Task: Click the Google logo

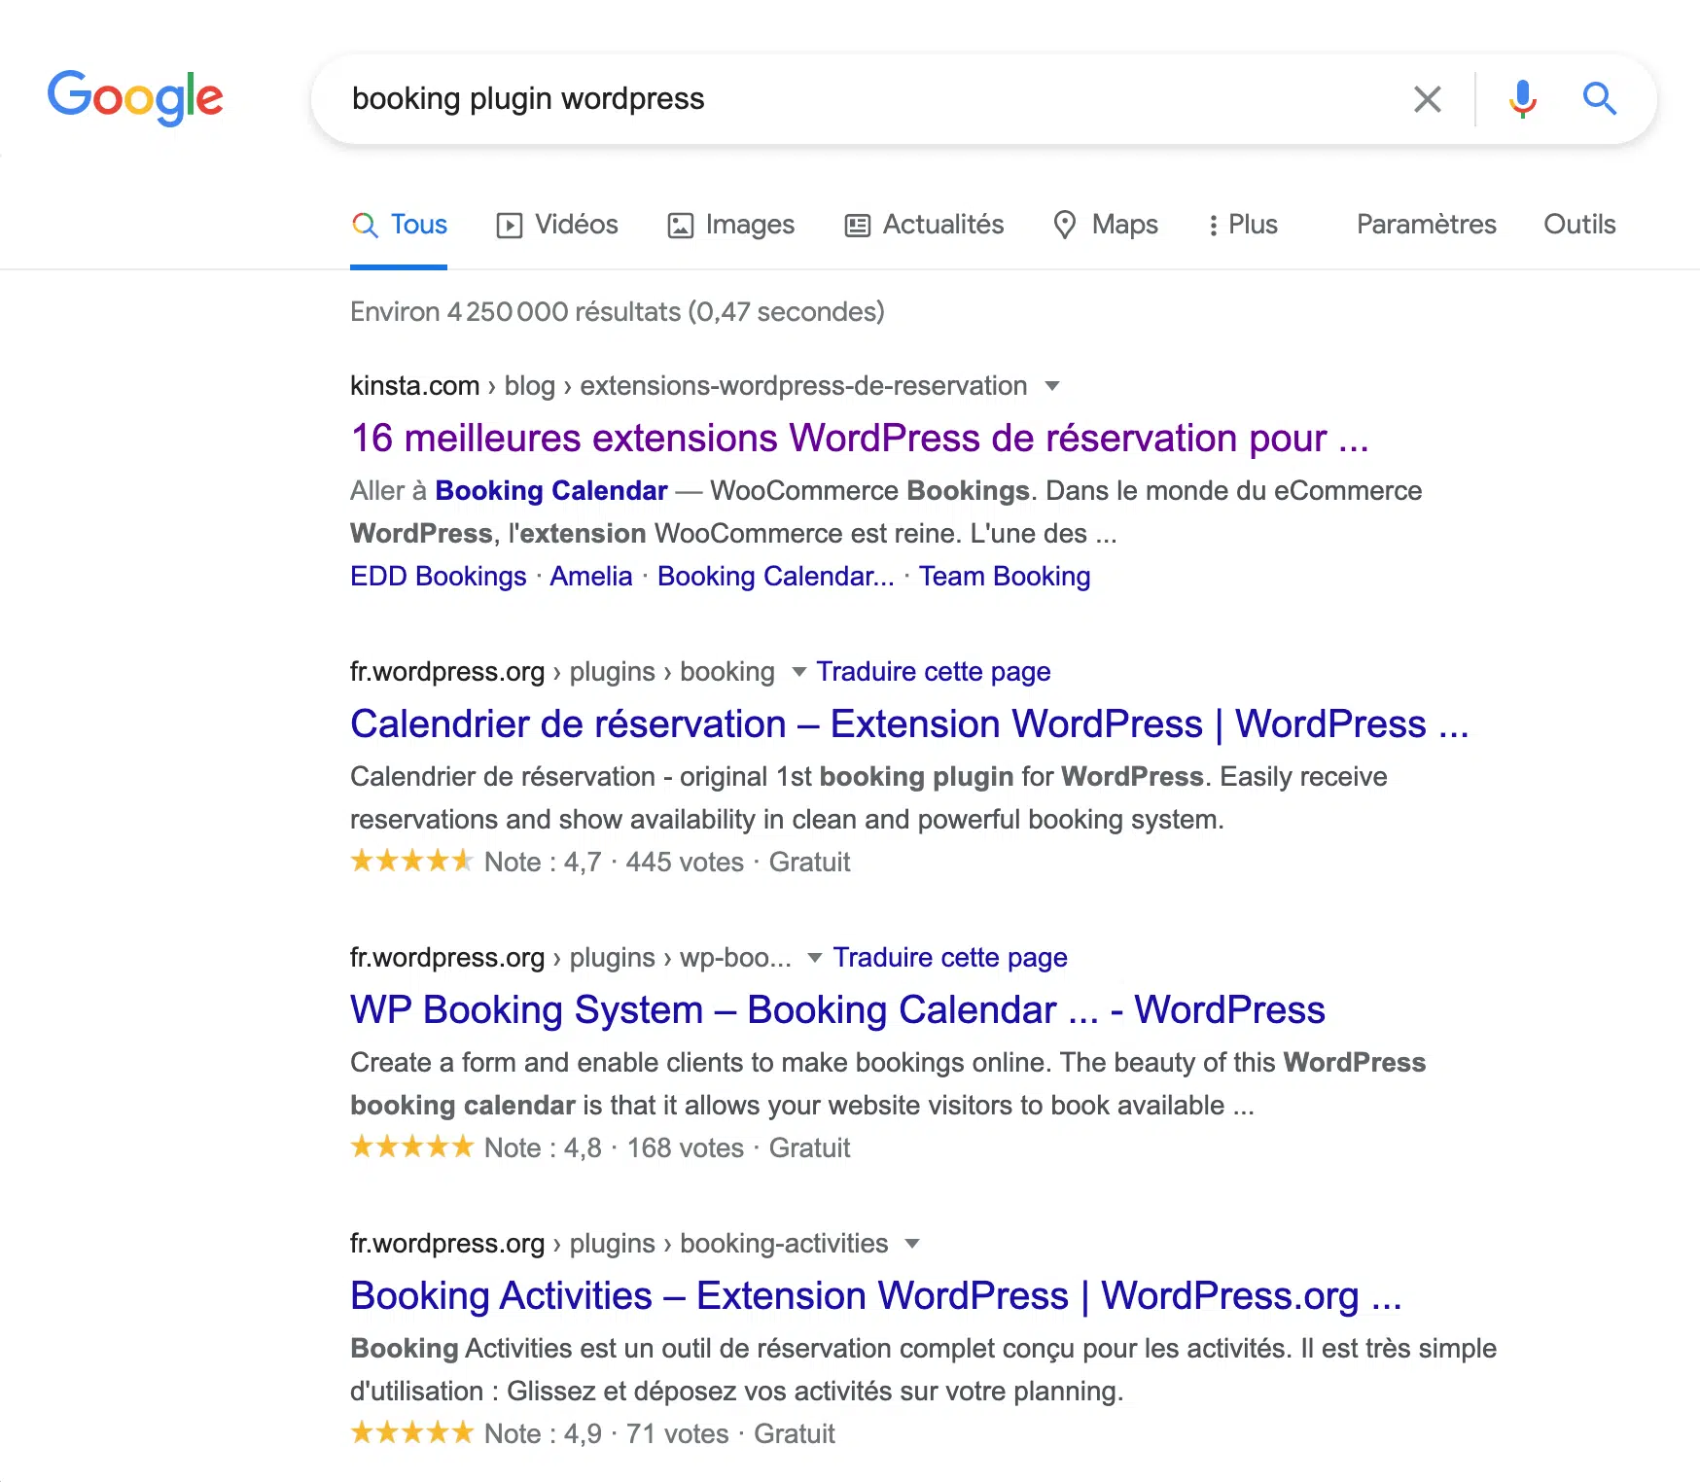Action: (x=135, y=97)
